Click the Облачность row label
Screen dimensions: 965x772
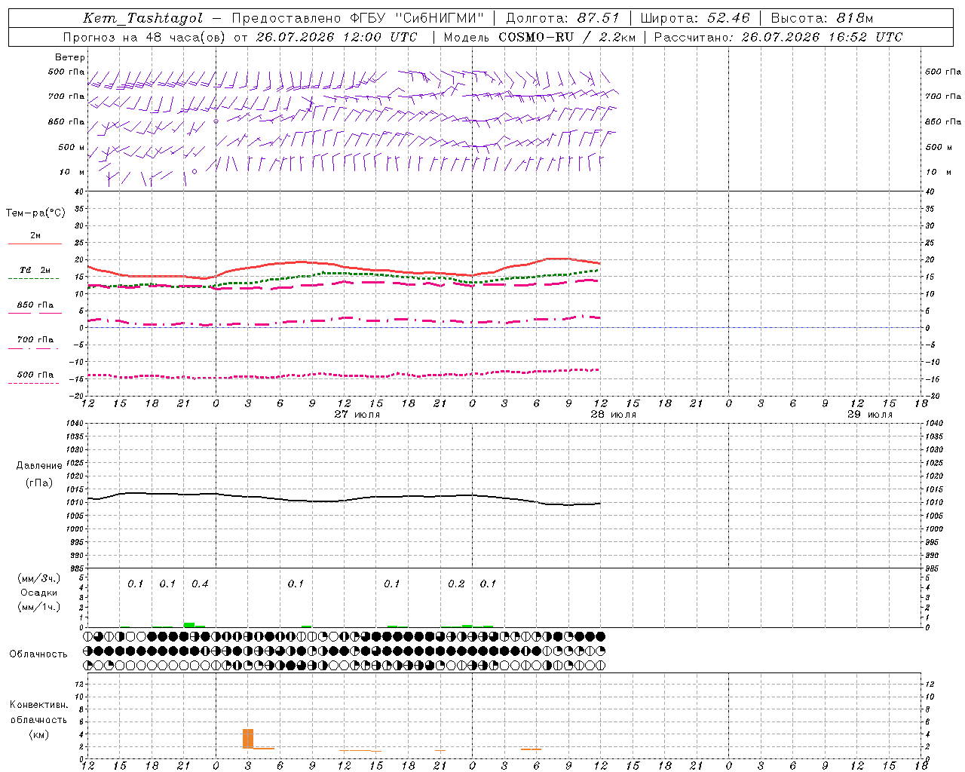tap(38, 654)
